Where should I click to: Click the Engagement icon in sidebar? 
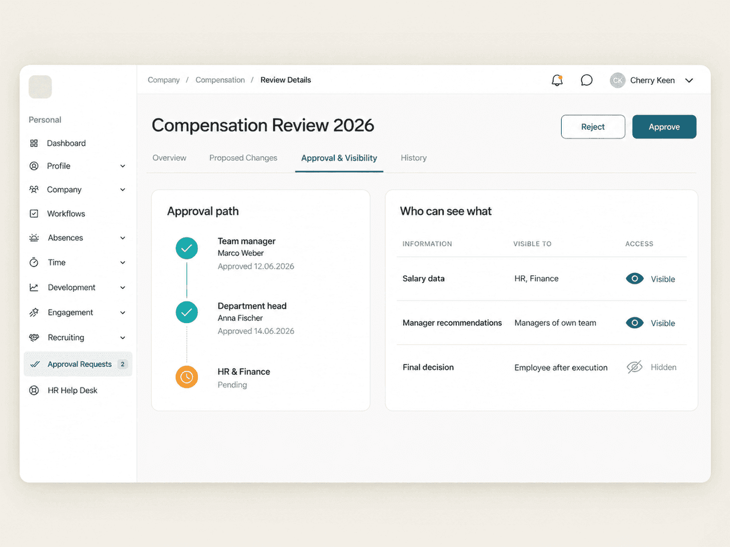click(x=34, y=312)
